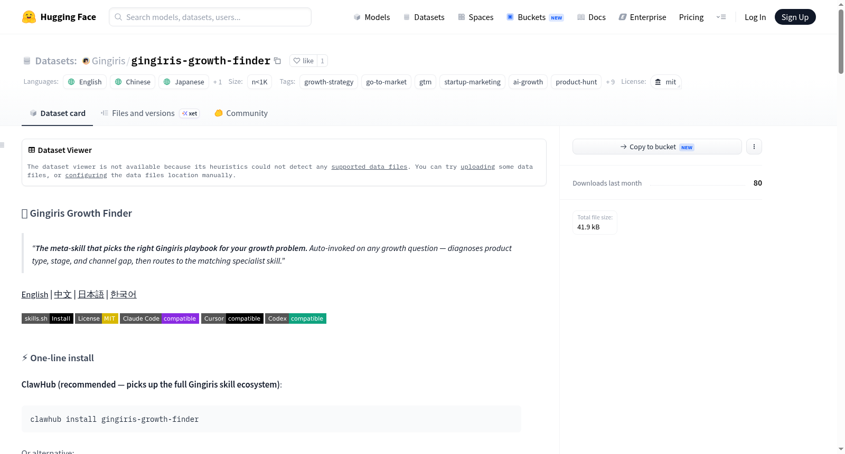Expand the navigation more-options menu icon

(721, 17)
